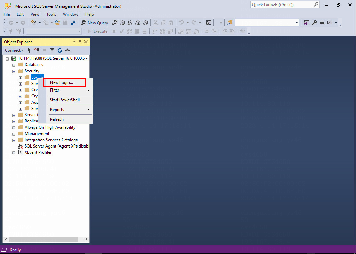Select the XEvent Profiler item
The image size is (356, 254).
click(38, 152)
